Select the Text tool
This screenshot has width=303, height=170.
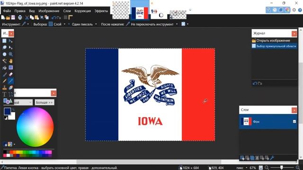pyautogui.click(x=4, y=94)
